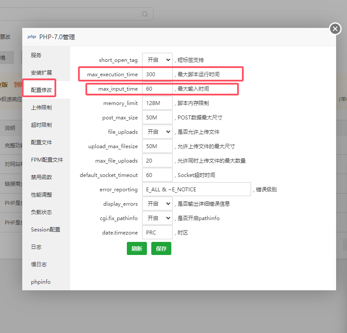Click the dialog title PHP-7.0管理
Screen dimensions: 347x333
(57, 37)
